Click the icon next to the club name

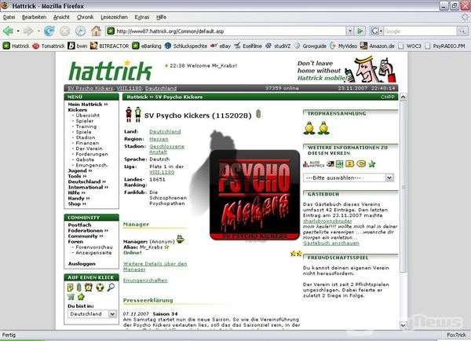coord(258,114)
